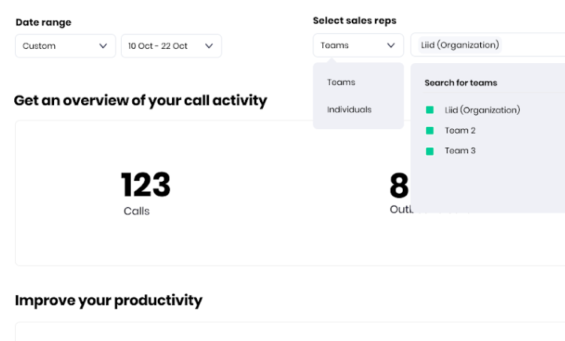This screenshot has height=341, width=565.
Task: Click the Liid (Organization) tag in selection field
Action: 460,45
